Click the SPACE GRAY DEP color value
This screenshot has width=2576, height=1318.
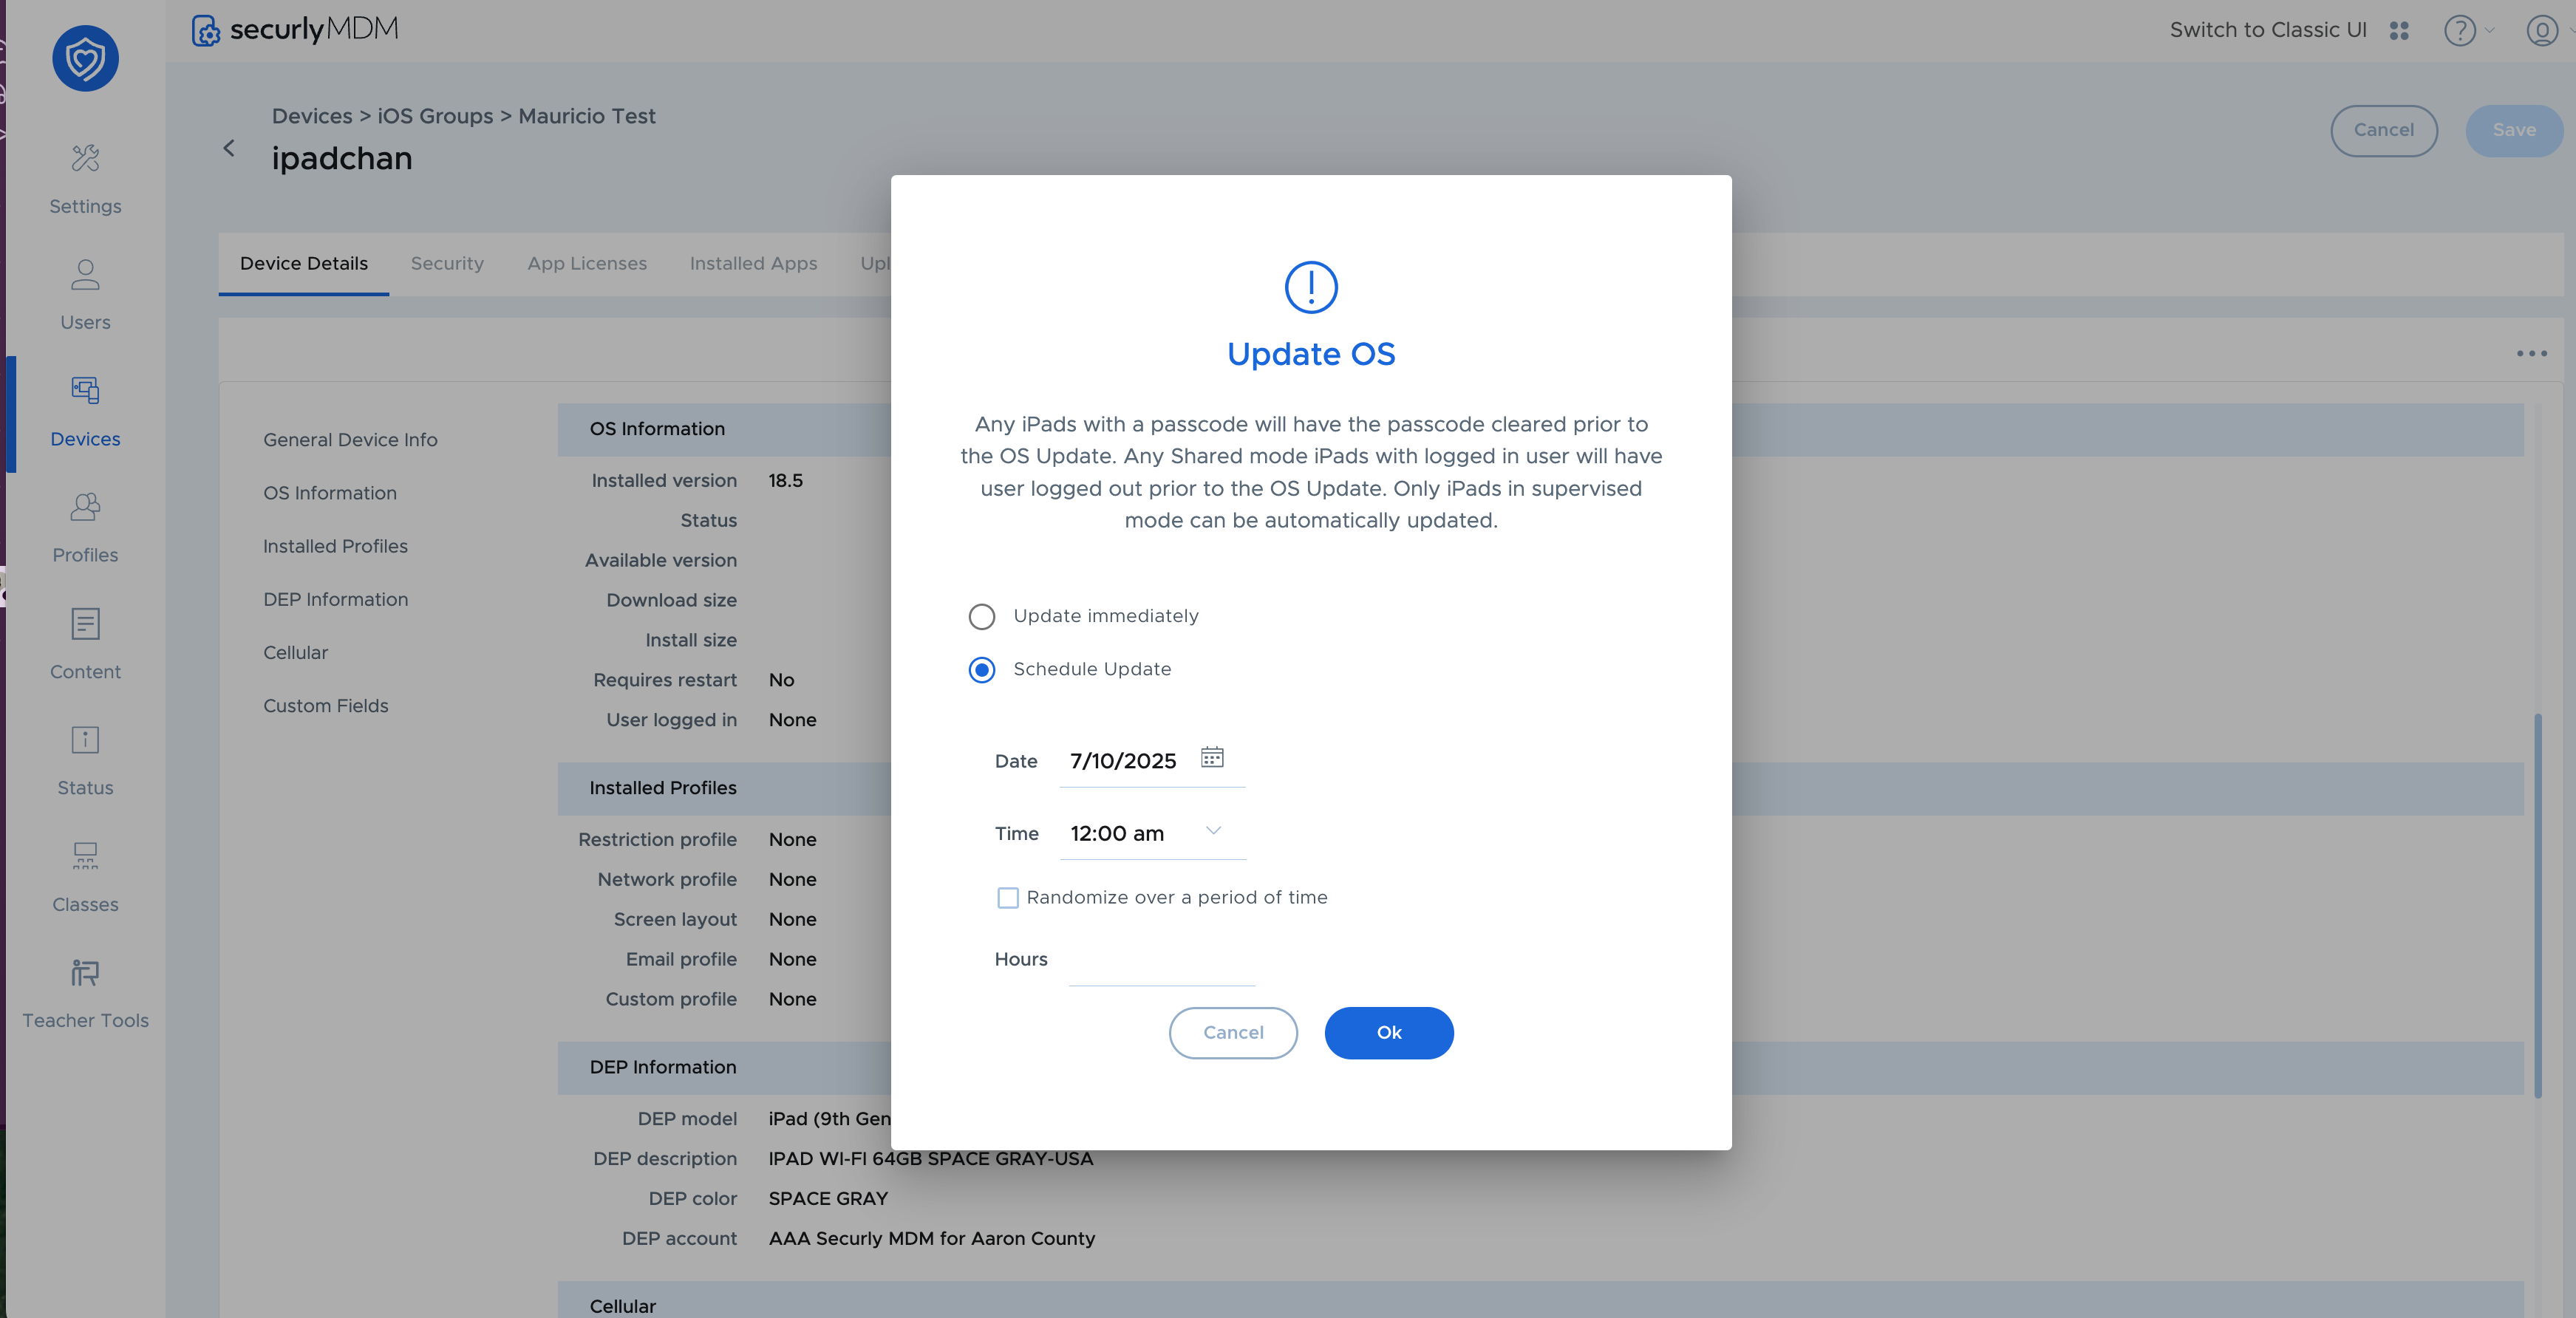pos(827,1199)
